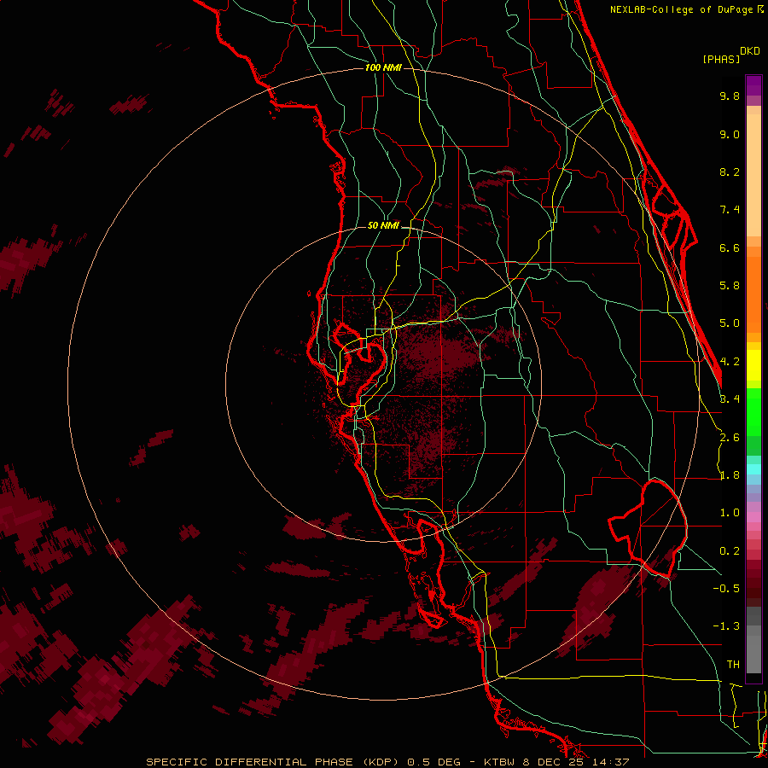Click the 14:37 timestamp in caption
The height and width of the screenshot is (768, 768).
613,762
